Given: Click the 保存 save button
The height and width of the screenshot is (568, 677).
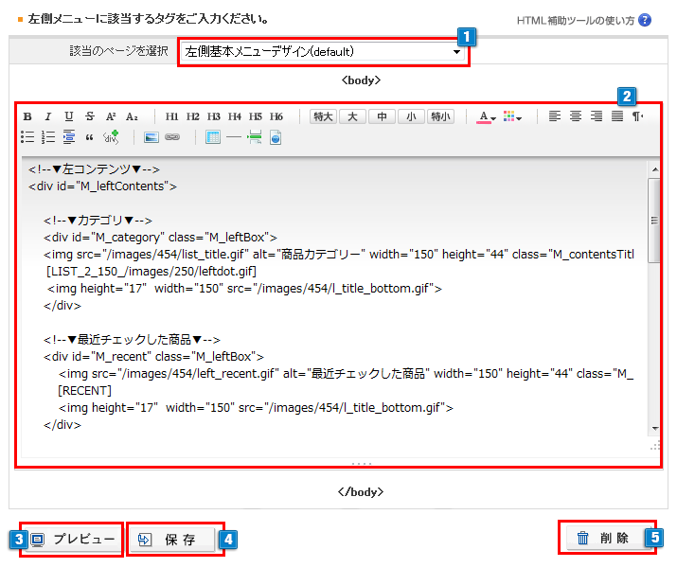Looking at the screenshot, I should 176,540.
